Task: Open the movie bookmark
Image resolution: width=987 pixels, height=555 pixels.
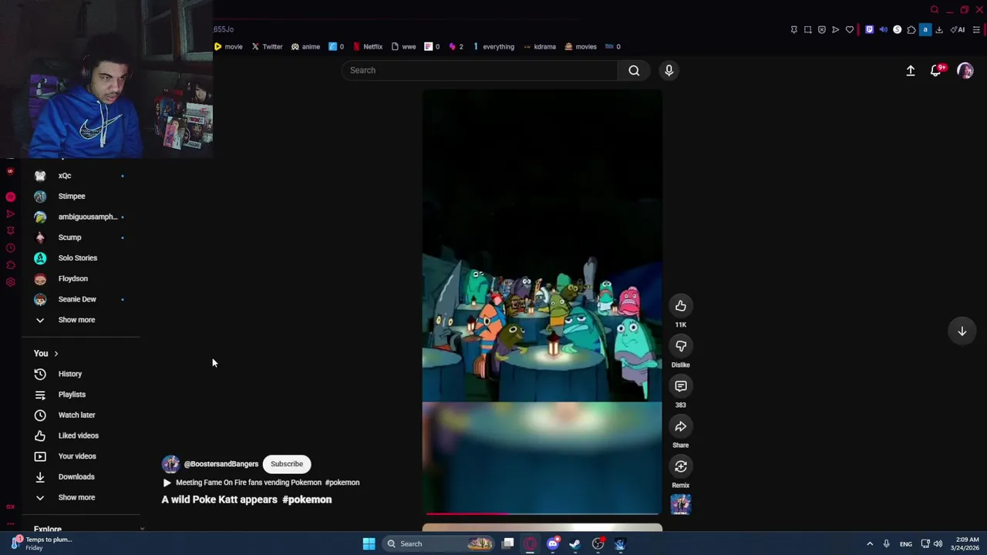Action: [x=228, y=46]
